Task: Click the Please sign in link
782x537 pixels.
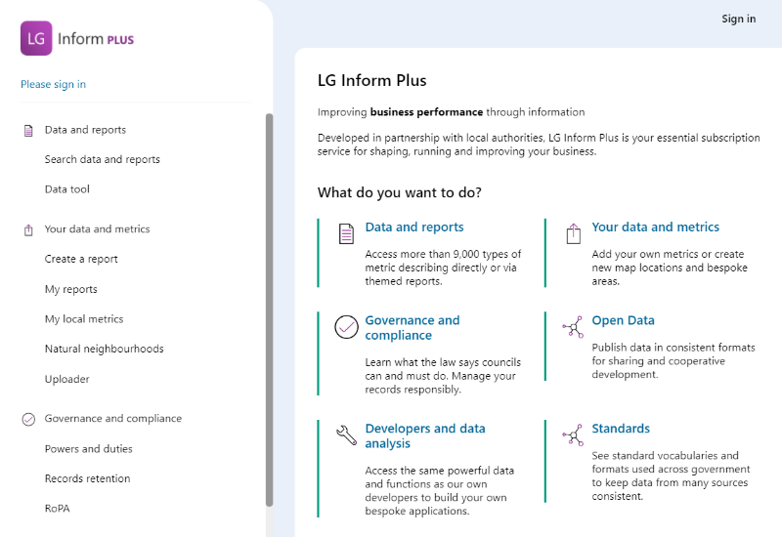Action: [54, 84]
